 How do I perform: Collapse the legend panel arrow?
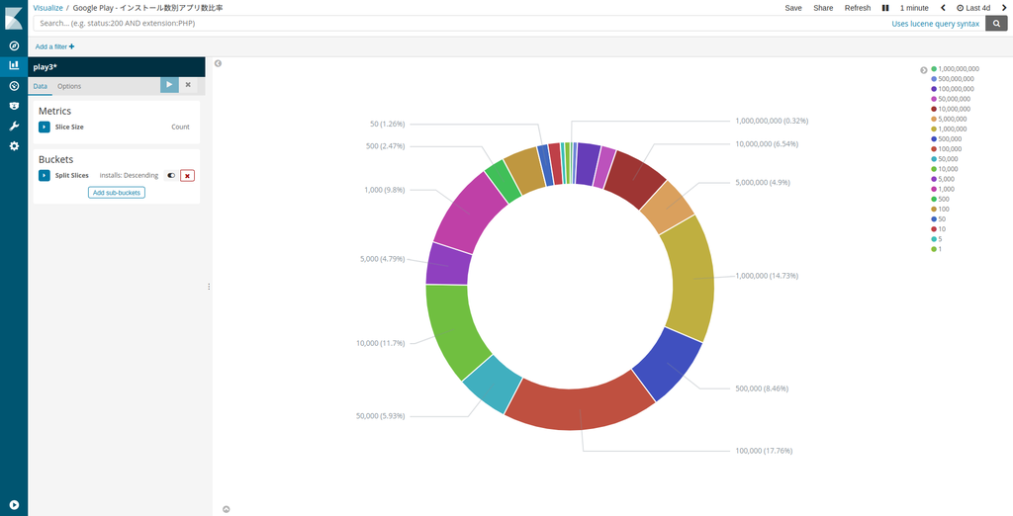[924, 70]
